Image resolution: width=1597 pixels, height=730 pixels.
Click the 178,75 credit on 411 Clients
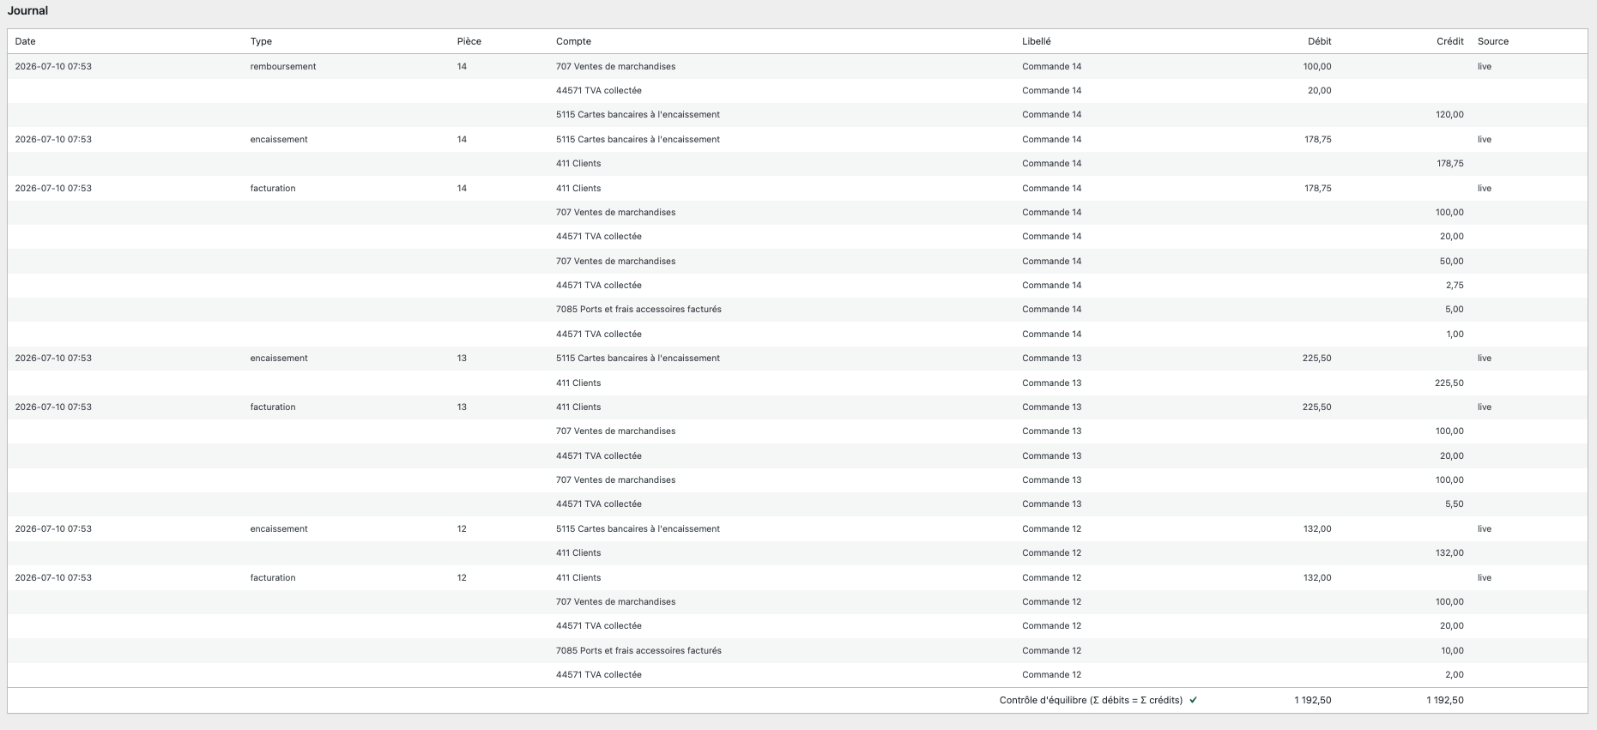[1450, 163]
